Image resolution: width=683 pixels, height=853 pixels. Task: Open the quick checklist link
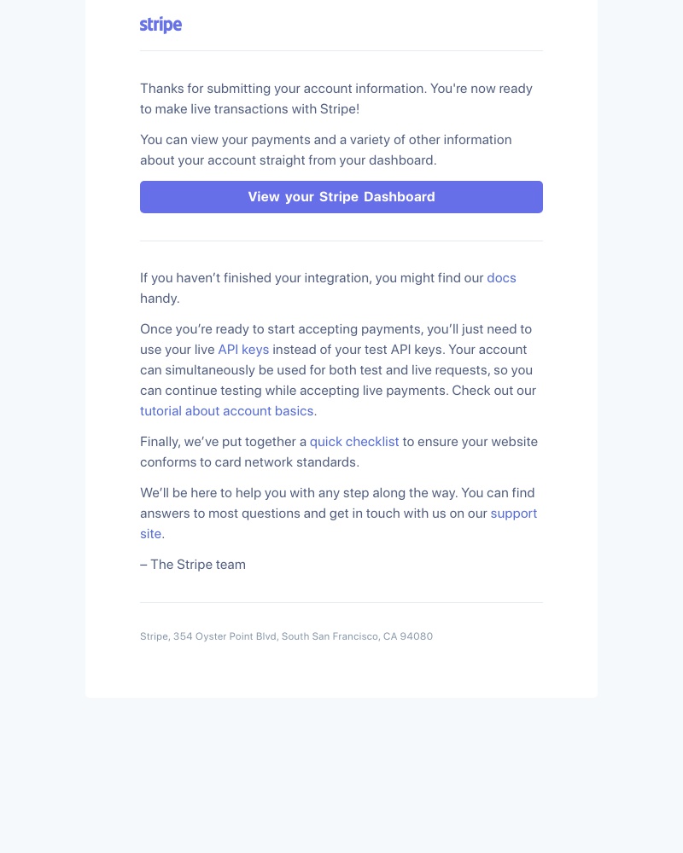pos(354,441)
